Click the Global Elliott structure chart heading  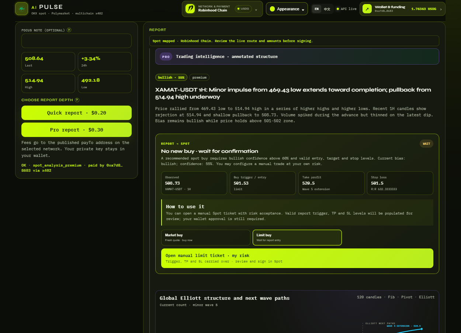[225, 298]
